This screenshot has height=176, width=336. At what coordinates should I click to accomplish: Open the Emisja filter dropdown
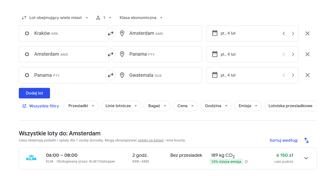pyautogui.click(x=248, y=106)
